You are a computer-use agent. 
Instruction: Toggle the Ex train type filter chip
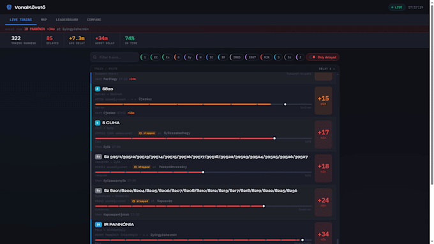tap(167, 57)
